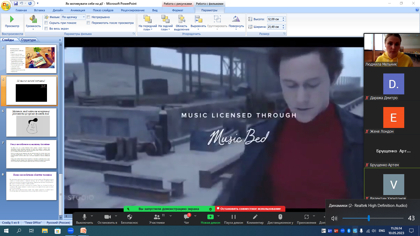Open the Главная ribbon tab
The height and width of the screenshot is (236, 420).
coord(21,10)
